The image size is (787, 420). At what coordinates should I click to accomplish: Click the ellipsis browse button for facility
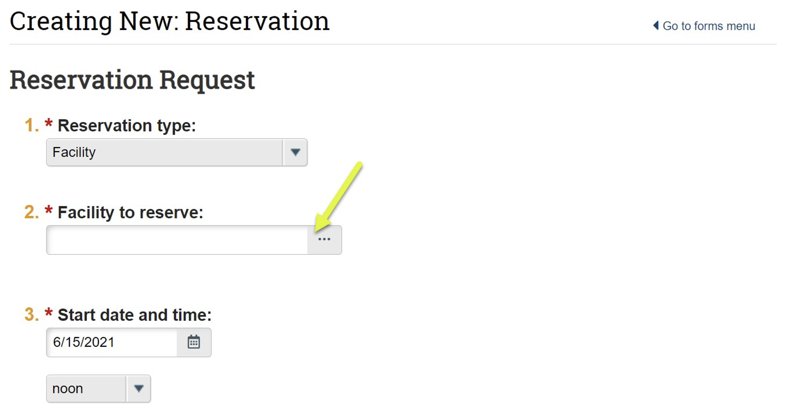pyautogui.click(x=324, y=240)
